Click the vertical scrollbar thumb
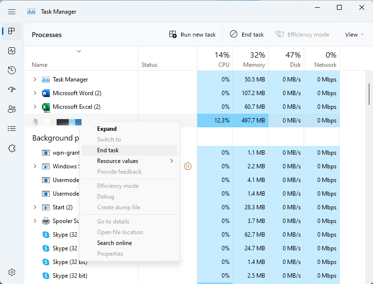Screen dimensions: 373x284 click(369, 94)
